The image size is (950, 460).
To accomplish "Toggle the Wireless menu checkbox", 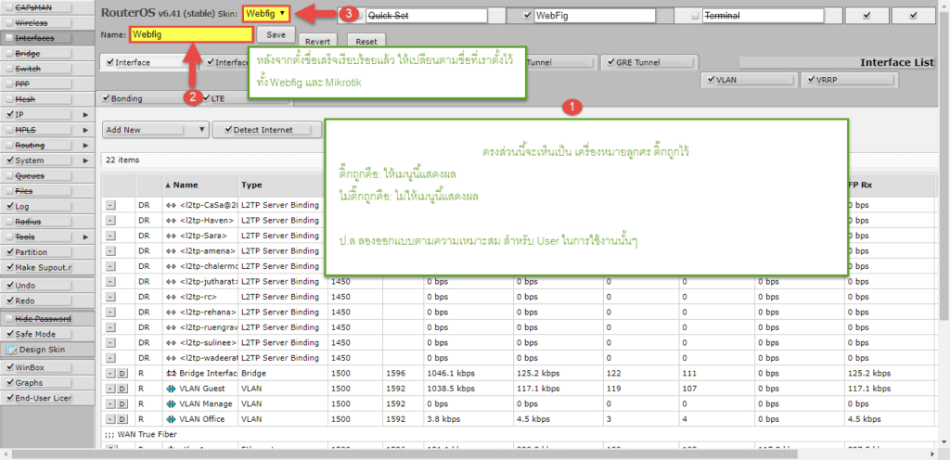I will click(x=9, y=22).
